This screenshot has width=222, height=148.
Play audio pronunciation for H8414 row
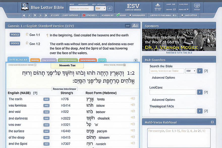tap(133, 105)
